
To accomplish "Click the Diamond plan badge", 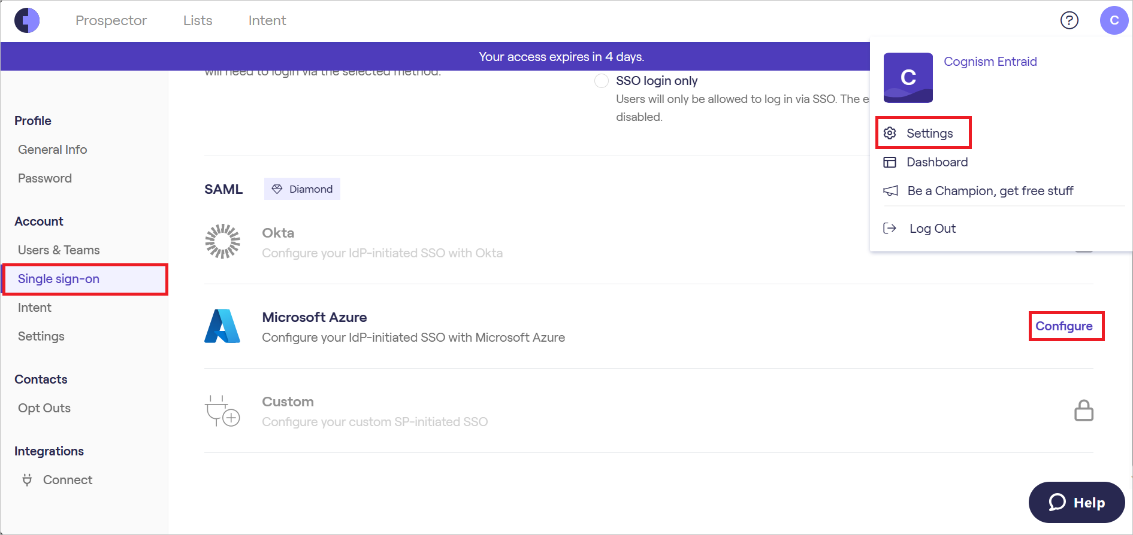I will click(302, 189).
